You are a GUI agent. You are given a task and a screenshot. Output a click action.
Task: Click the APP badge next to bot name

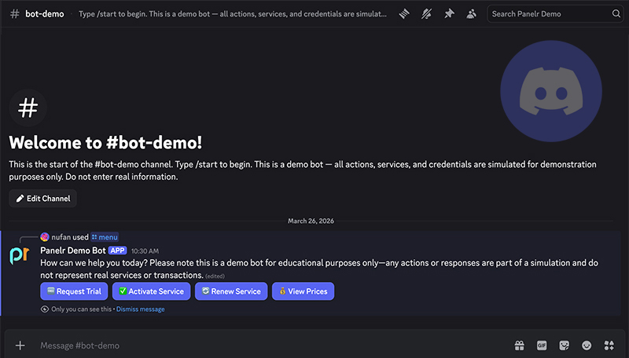(x=117, y=250)
